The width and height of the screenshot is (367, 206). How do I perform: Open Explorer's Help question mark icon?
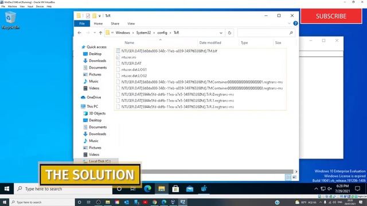tap(295, 23)
